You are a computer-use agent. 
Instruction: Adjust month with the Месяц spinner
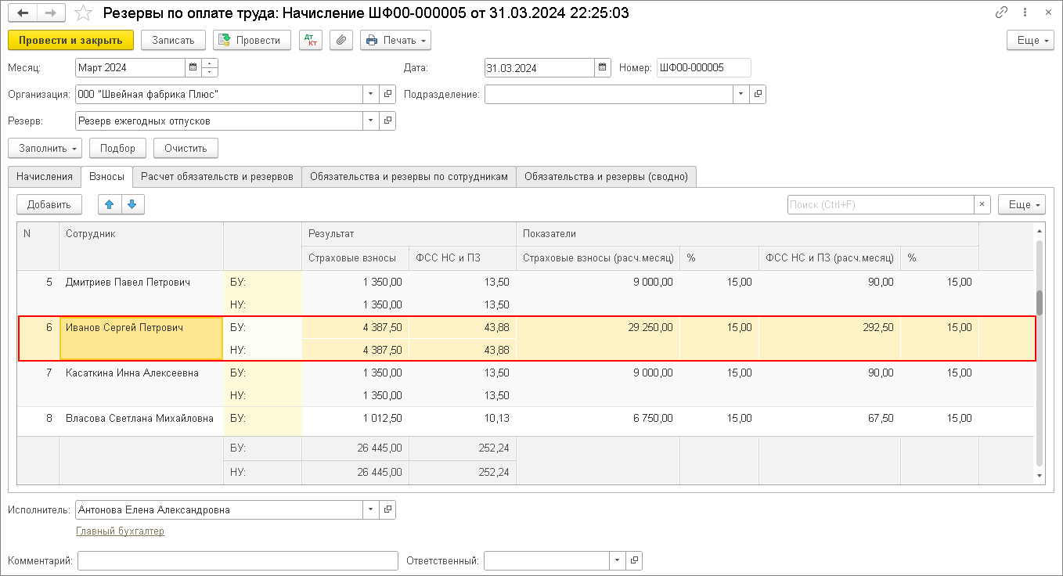210,68
